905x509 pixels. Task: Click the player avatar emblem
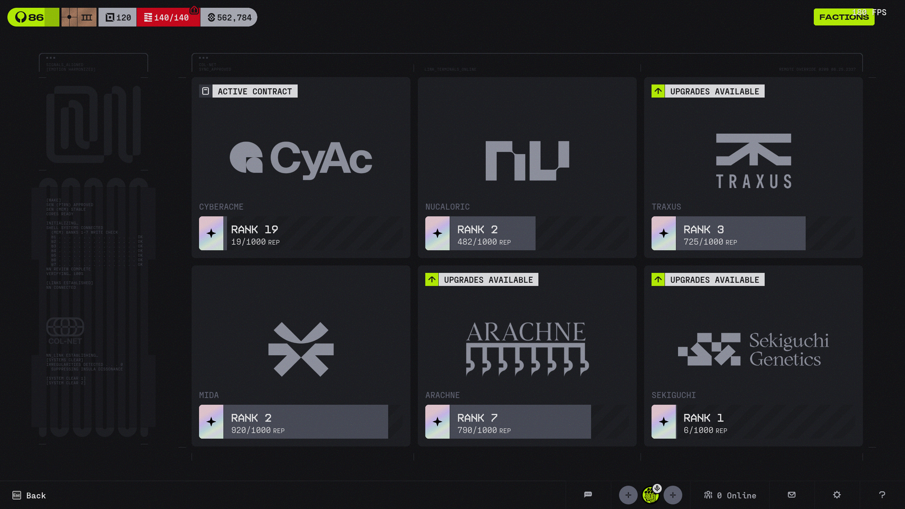(x=650, y=495)
